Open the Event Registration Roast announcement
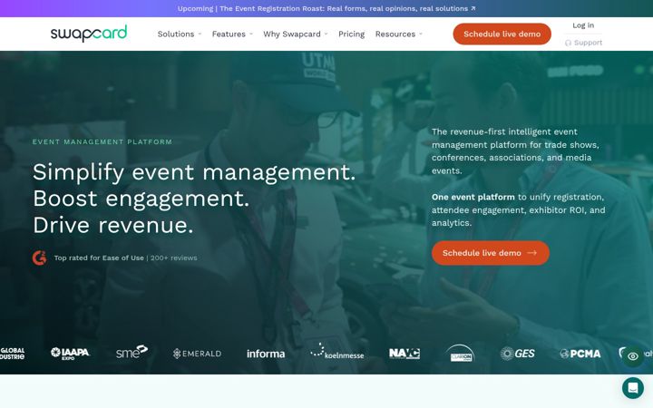This screenshot has height=408, width=653. [326, 8]
